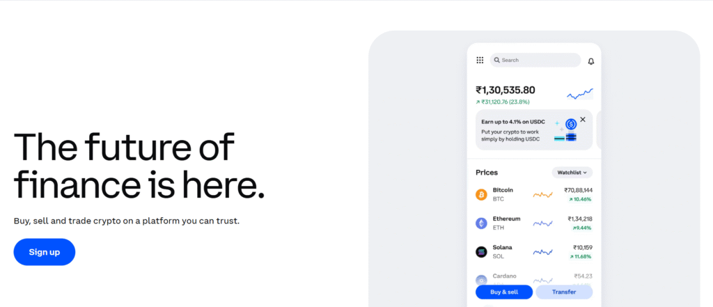This screenshot has width=713, height=307.
Task: Click the Cardano coin icon
Action: click(x=481, y=280)
